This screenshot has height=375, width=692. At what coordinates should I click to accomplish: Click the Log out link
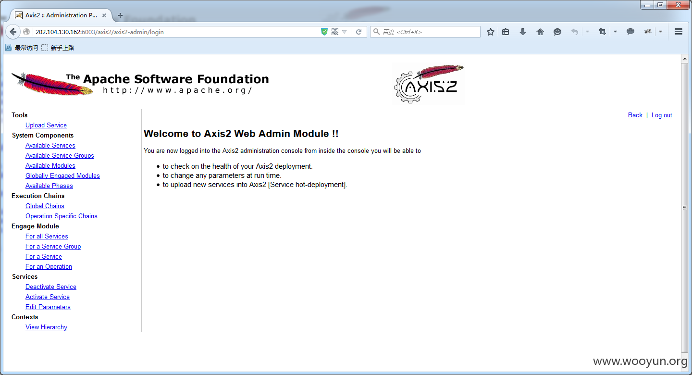click(662, 115)
